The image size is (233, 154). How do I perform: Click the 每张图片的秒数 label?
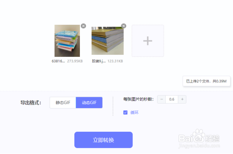[x=138, y=99]
